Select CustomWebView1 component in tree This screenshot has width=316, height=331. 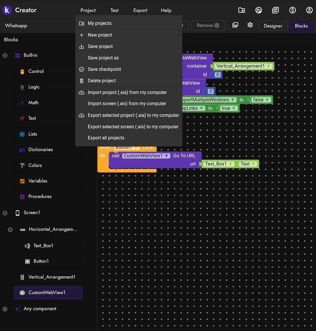pos(48,293)
